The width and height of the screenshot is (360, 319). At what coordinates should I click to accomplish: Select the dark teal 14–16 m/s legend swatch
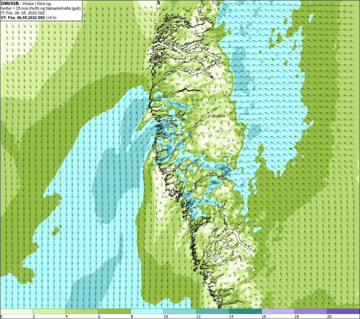pyautogui.click(x=245, y=311)
